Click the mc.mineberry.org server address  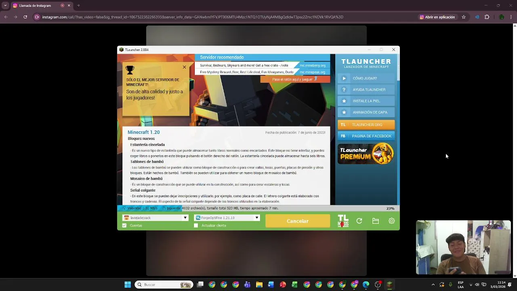[313, 65]
